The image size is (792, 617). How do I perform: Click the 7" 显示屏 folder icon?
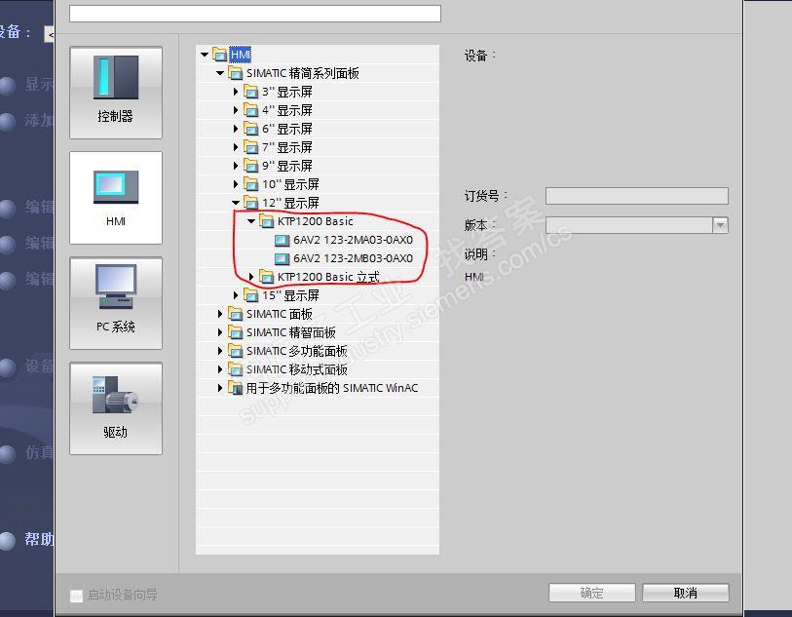tap(251, 147)
